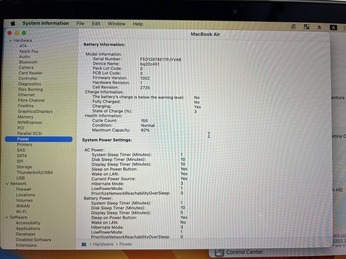Screen dimensions: 346x259
Task: Select SAS in the sidebar
Action: pyautogui.click(x=21, y=150)
